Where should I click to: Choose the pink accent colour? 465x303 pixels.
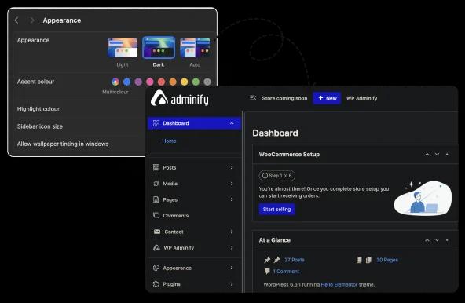click(x=150, y=82)
